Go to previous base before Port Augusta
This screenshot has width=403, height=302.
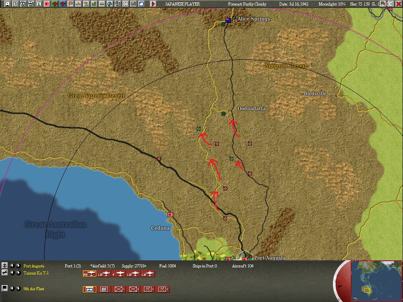click(x=12, y=265)
